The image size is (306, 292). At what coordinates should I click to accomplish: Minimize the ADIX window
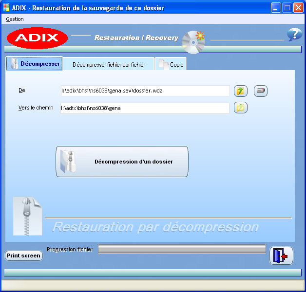[276, 8]
